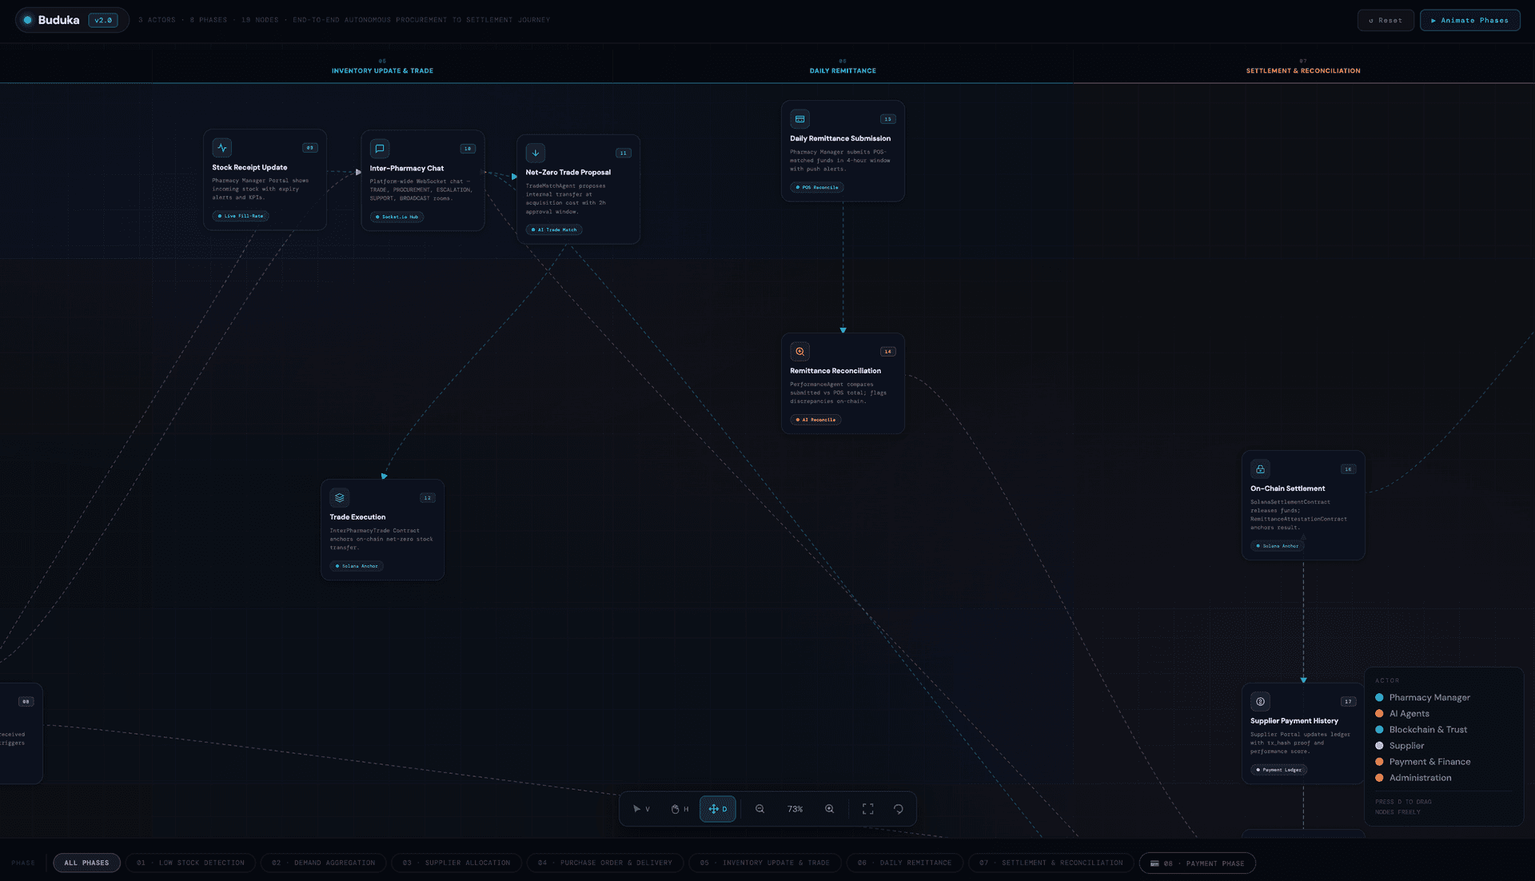Click the fullscreen fit-view icon
This screenshot has height=881, width=1535.
click(x=867, y=808)
